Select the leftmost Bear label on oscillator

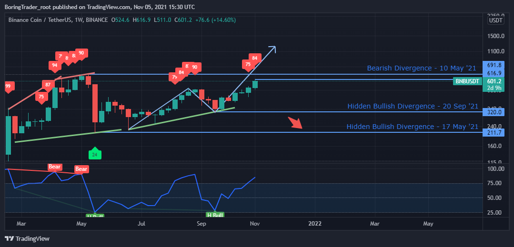click(55, 167)
